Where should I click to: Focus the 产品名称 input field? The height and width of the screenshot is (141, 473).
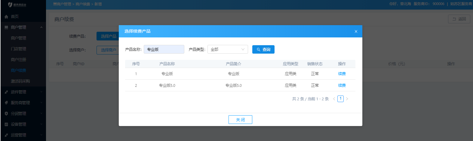tap(164, 49)
